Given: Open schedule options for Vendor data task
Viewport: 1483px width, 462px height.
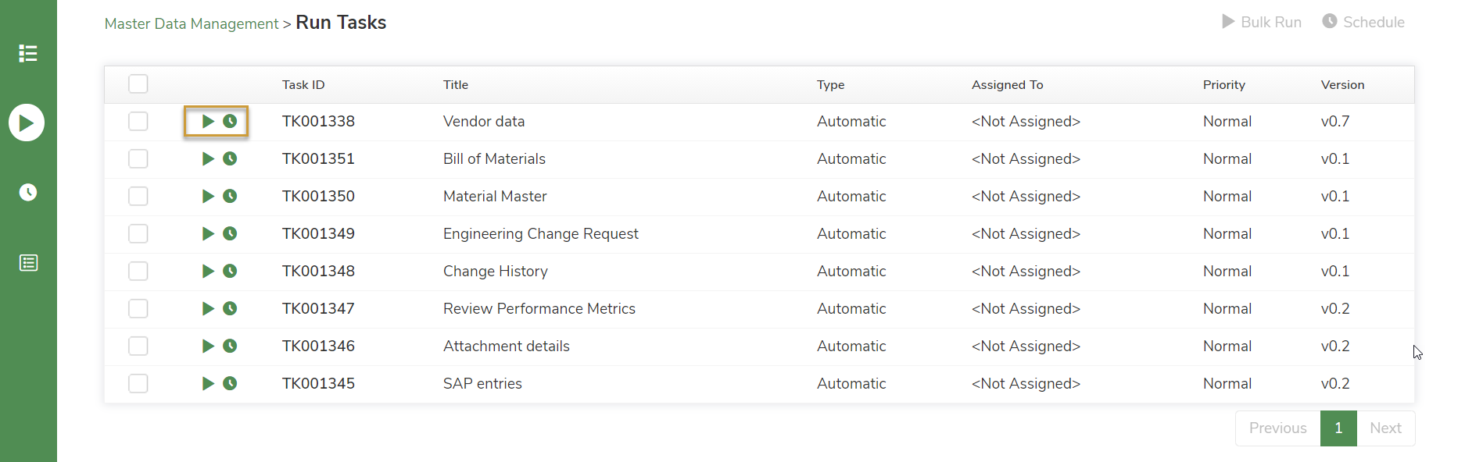Looking at the screenshot, I should pyautogui.click(x=230, y=121).
